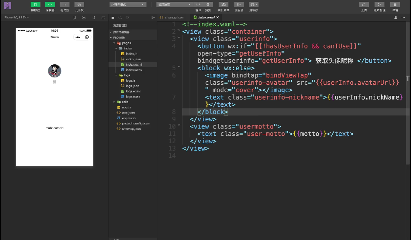
Task: Click the file explorer list icon
Action: (112, 17)
